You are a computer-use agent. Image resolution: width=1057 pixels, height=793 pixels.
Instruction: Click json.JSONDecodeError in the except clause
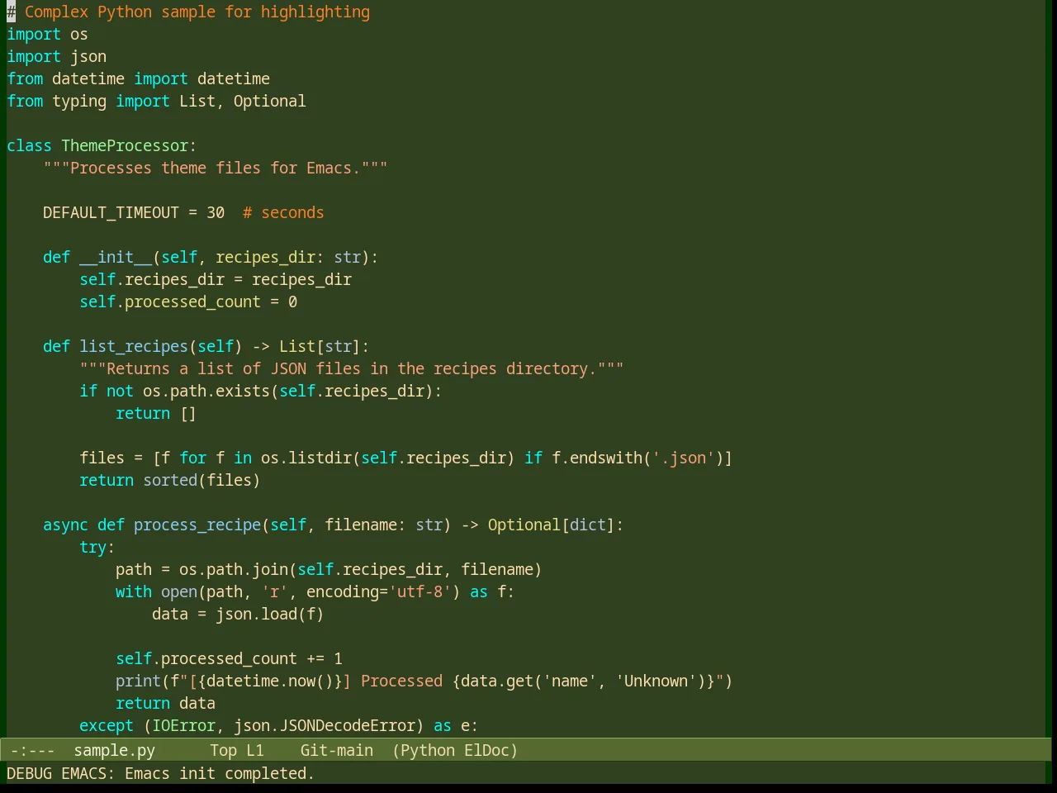point(325,725)
